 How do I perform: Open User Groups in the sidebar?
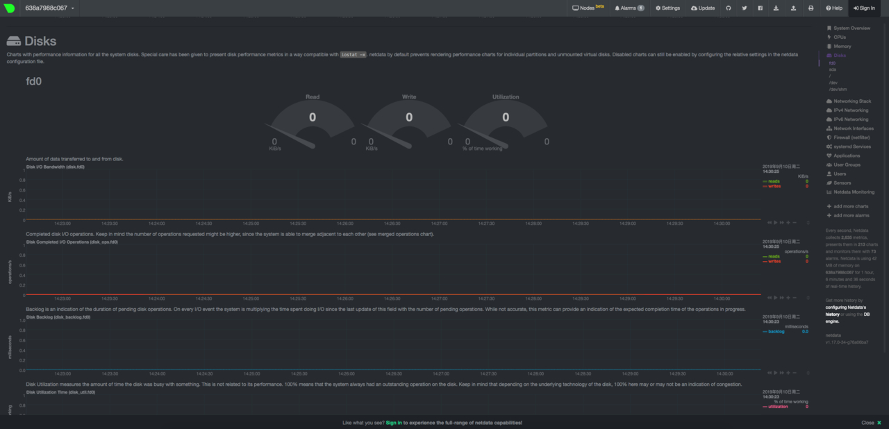click(842, 165)
